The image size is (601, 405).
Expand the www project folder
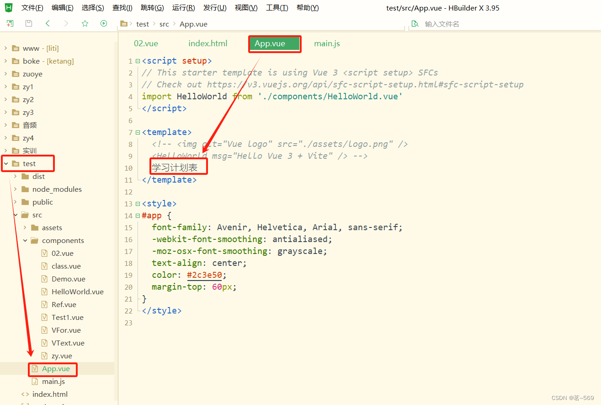click(x=5, y=48)
